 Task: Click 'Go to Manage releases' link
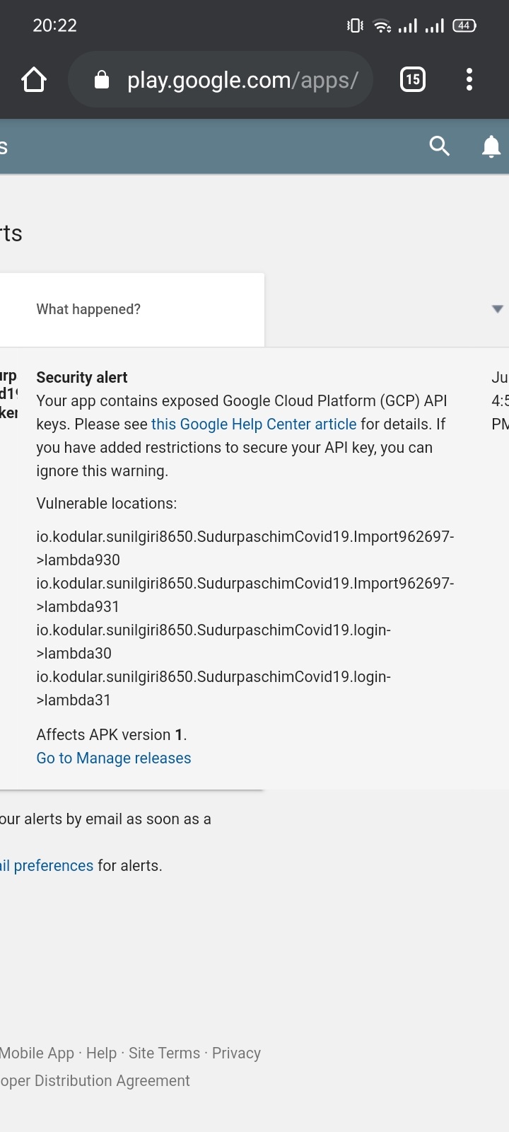click(x=114, y=758)
